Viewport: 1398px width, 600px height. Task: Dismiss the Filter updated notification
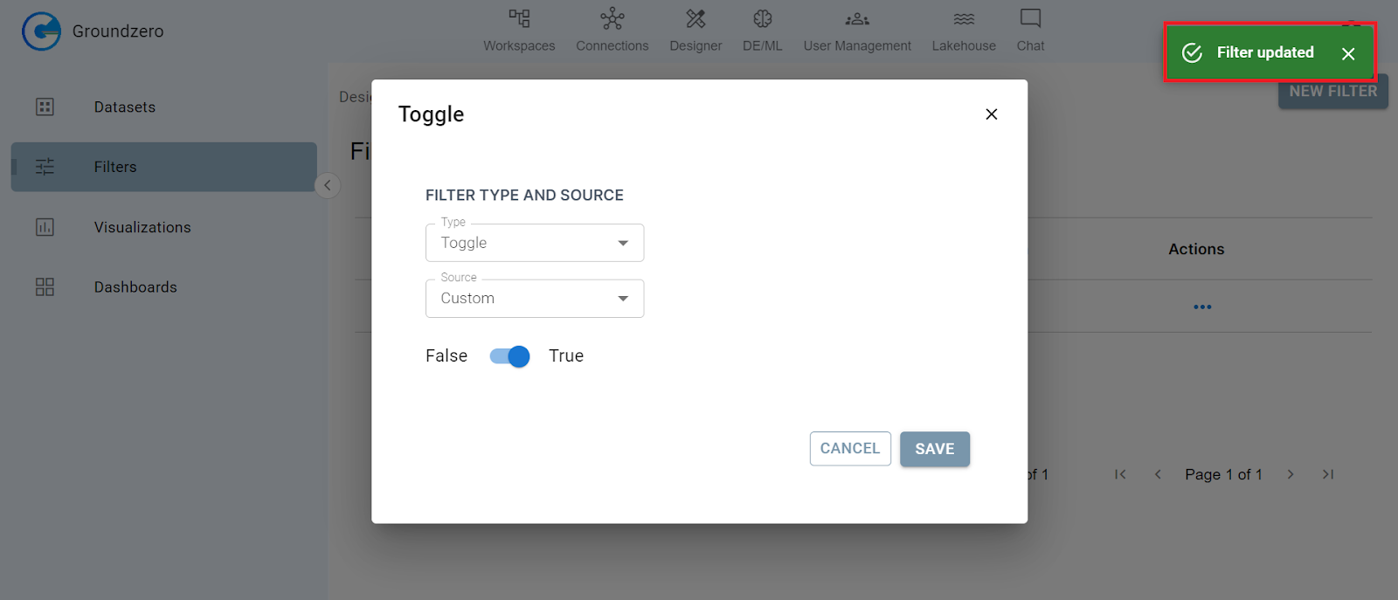1347,54
